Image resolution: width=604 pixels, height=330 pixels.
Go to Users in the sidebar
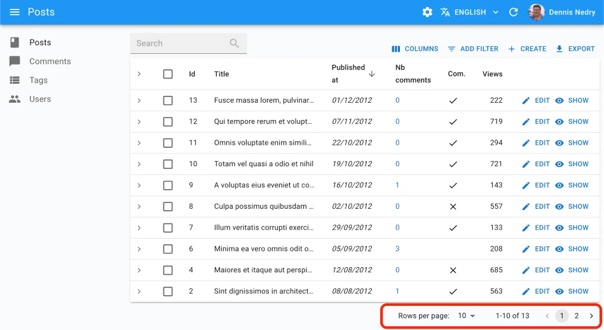(40, 99)
